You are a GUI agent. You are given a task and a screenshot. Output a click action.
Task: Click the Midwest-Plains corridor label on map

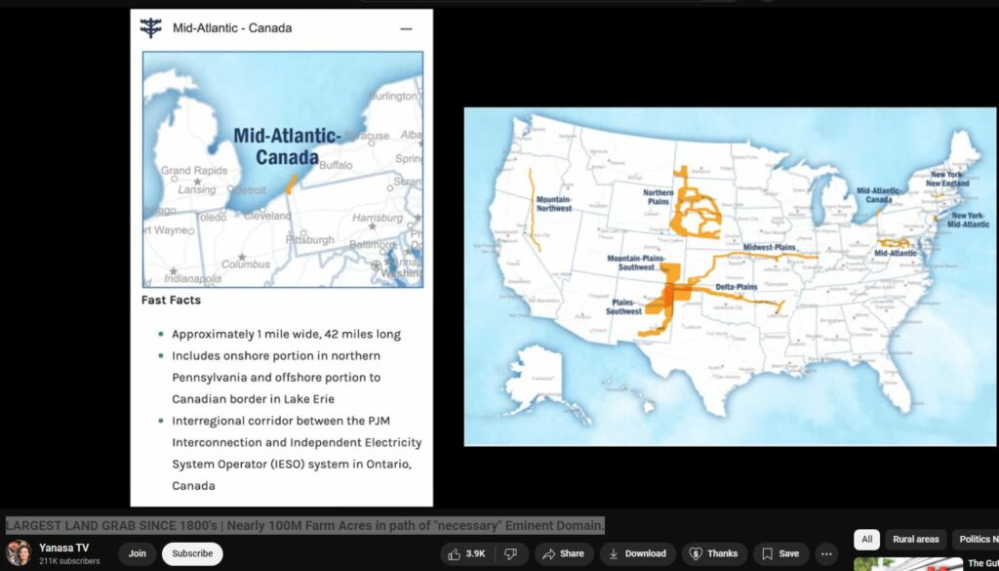click(x=769, y=247)
